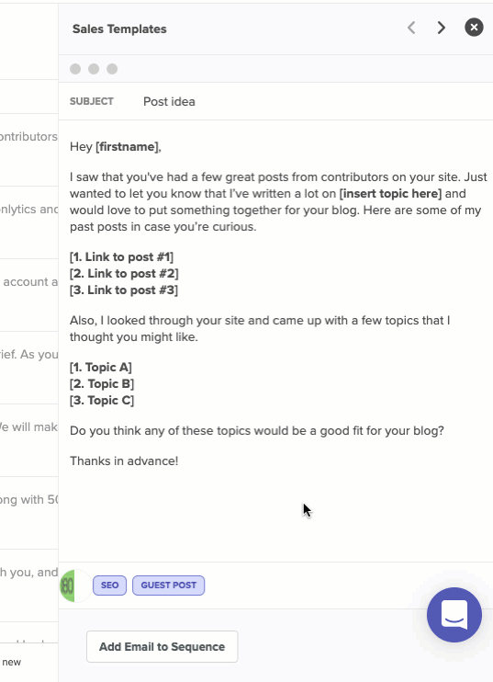Click the [insert topic here] placeholder
Screen dimensions: 493x682
click(x=390, y=194)
